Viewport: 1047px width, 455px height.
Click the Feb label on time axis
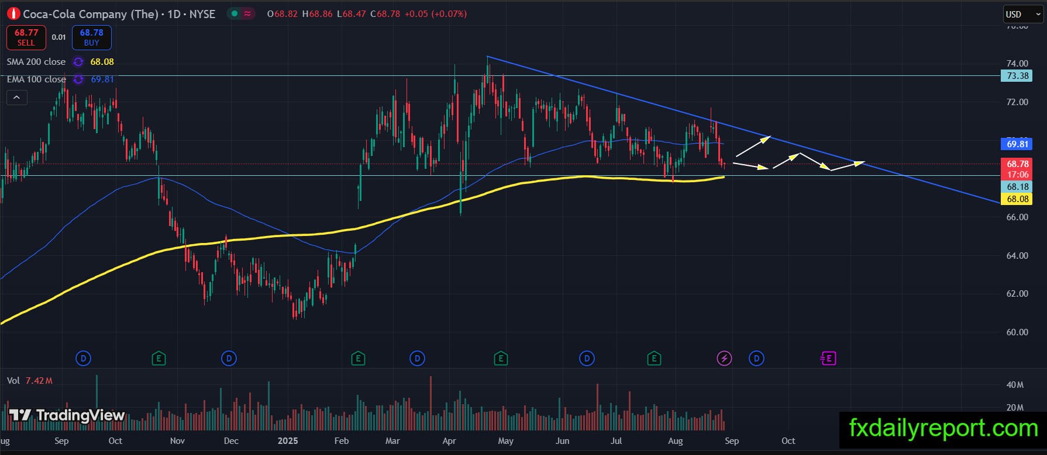click(341, 441)
